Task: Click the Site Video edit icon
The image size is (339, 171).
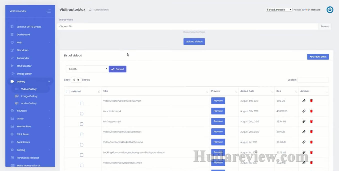Action: (x=12, y=50)
